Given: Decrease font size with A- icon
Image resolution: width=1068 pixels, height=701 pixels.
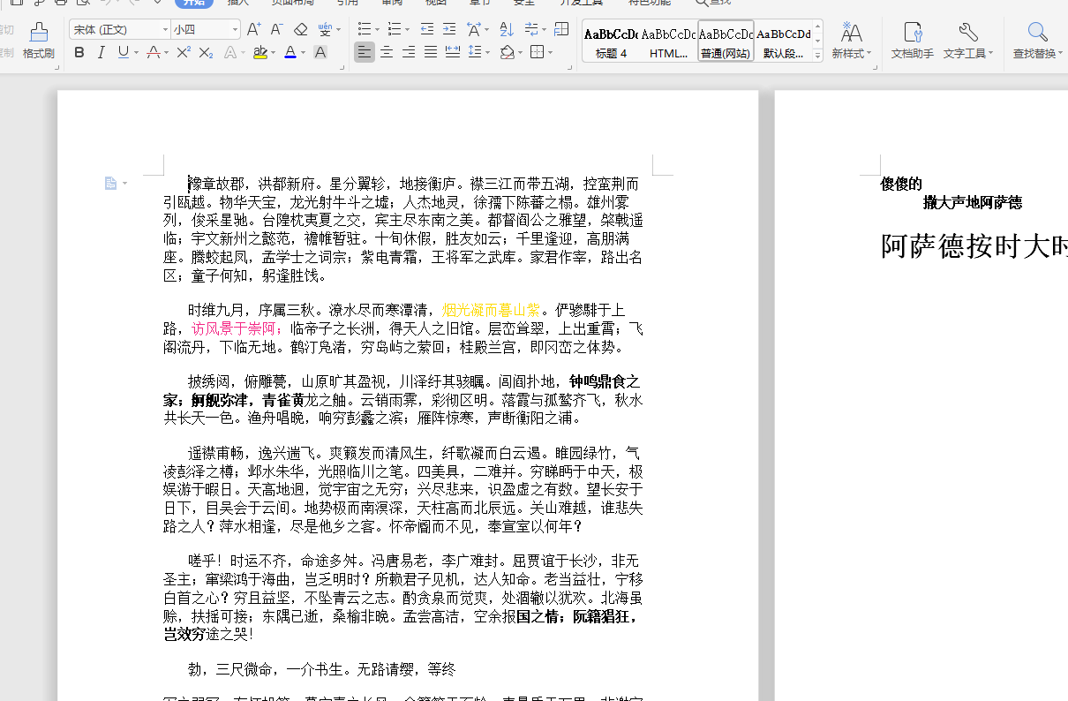Looking at the screenshot, I should click(276, 30).
